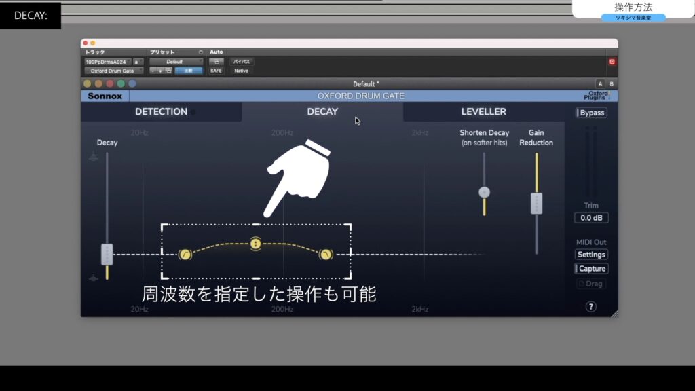Image resolution: width=695 pixels, height=391 pixels.
Task: Click the orange circle in the Sonnox toolbar
Action: 98,83
